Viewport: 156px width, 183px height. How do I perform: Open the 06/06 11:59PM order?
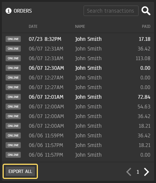click(78, 135)
